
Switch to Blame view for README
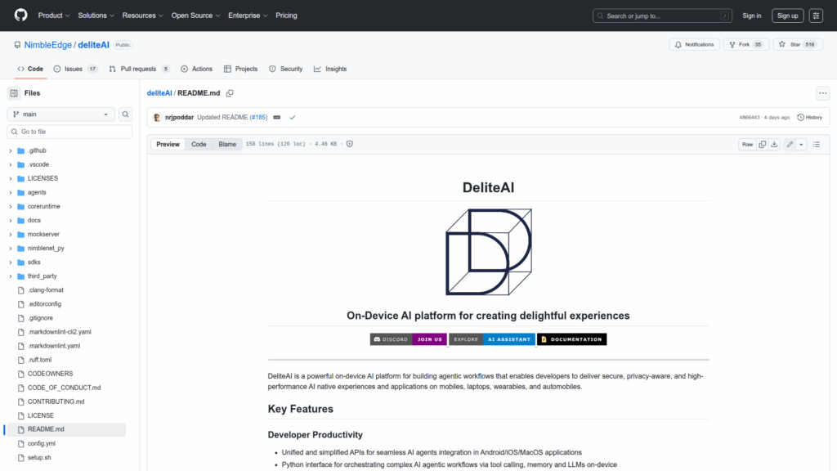[227, 144]
